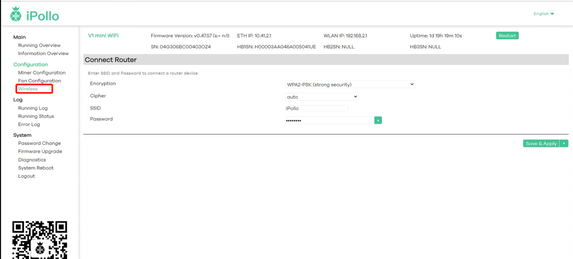
Task: Navigate to Firmware Upgrade
Action: 40,152
